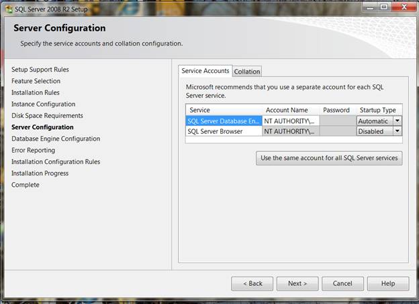
Task: Select the Service Accounts tab
Action: coord(205,71)
